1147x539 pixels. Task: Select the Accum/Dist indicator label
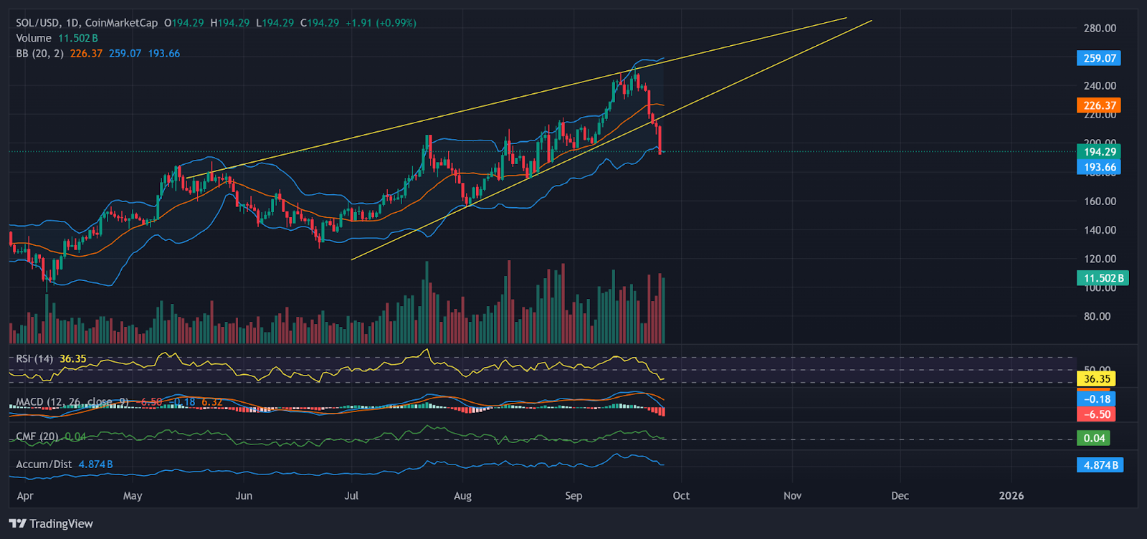(x=44, y=464)
